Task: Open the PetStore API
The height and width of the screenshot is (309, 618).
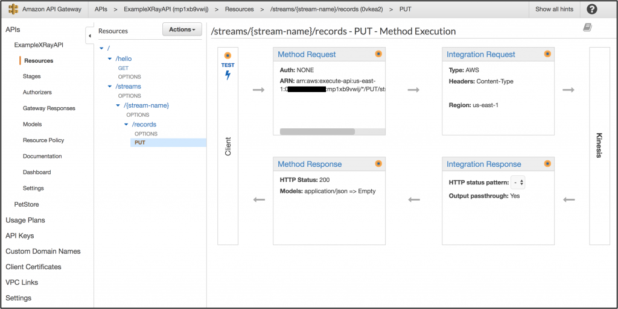Action: 27,204
